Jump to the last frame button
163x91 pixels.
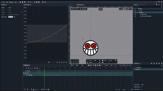100,65
